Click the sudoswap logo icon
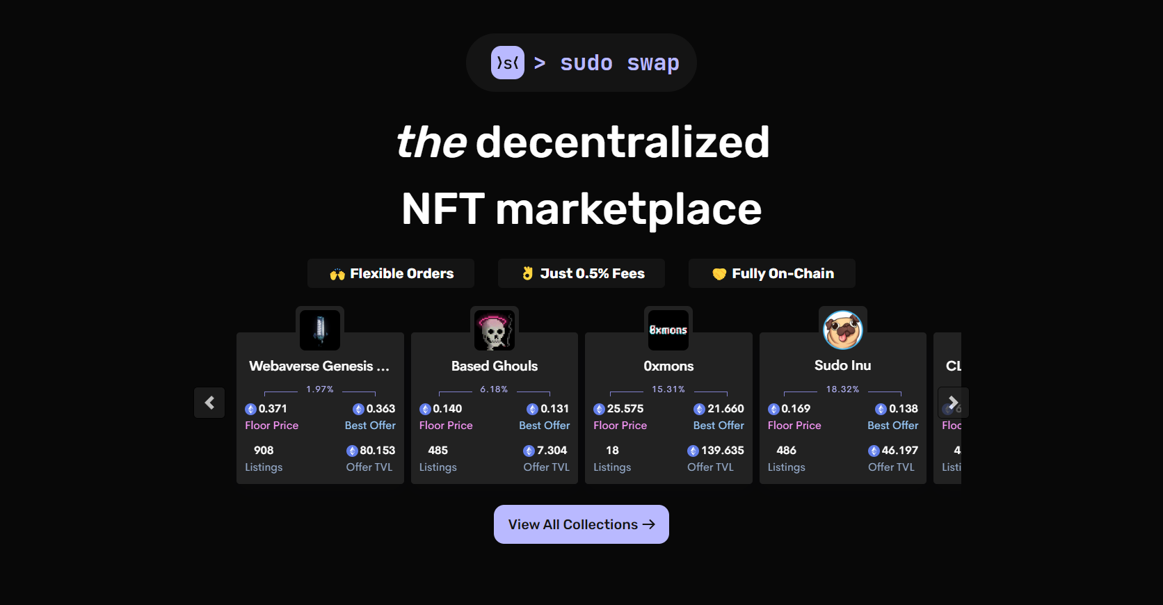The width and height of the screenshot is (1163, 605). tap(508, 63)
